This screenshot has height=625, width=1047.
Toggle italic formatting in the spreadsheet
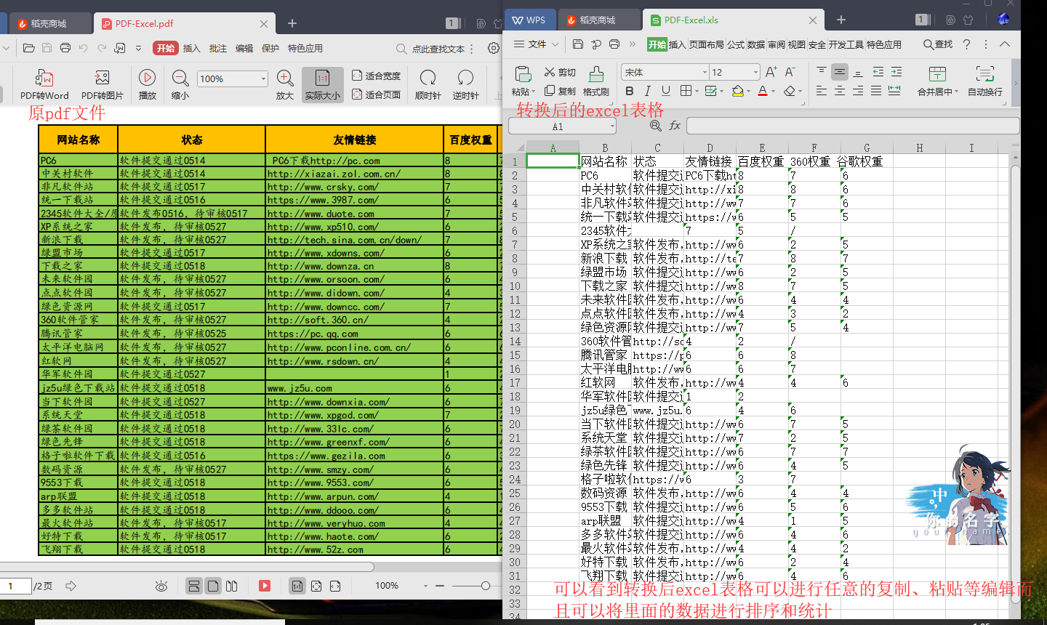pos(647,91)
